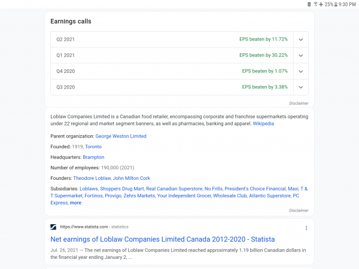The width and height of the screenshot is (359, 269).
Task: Click the 'Earnings calls' heading
Action: point(71,22)
